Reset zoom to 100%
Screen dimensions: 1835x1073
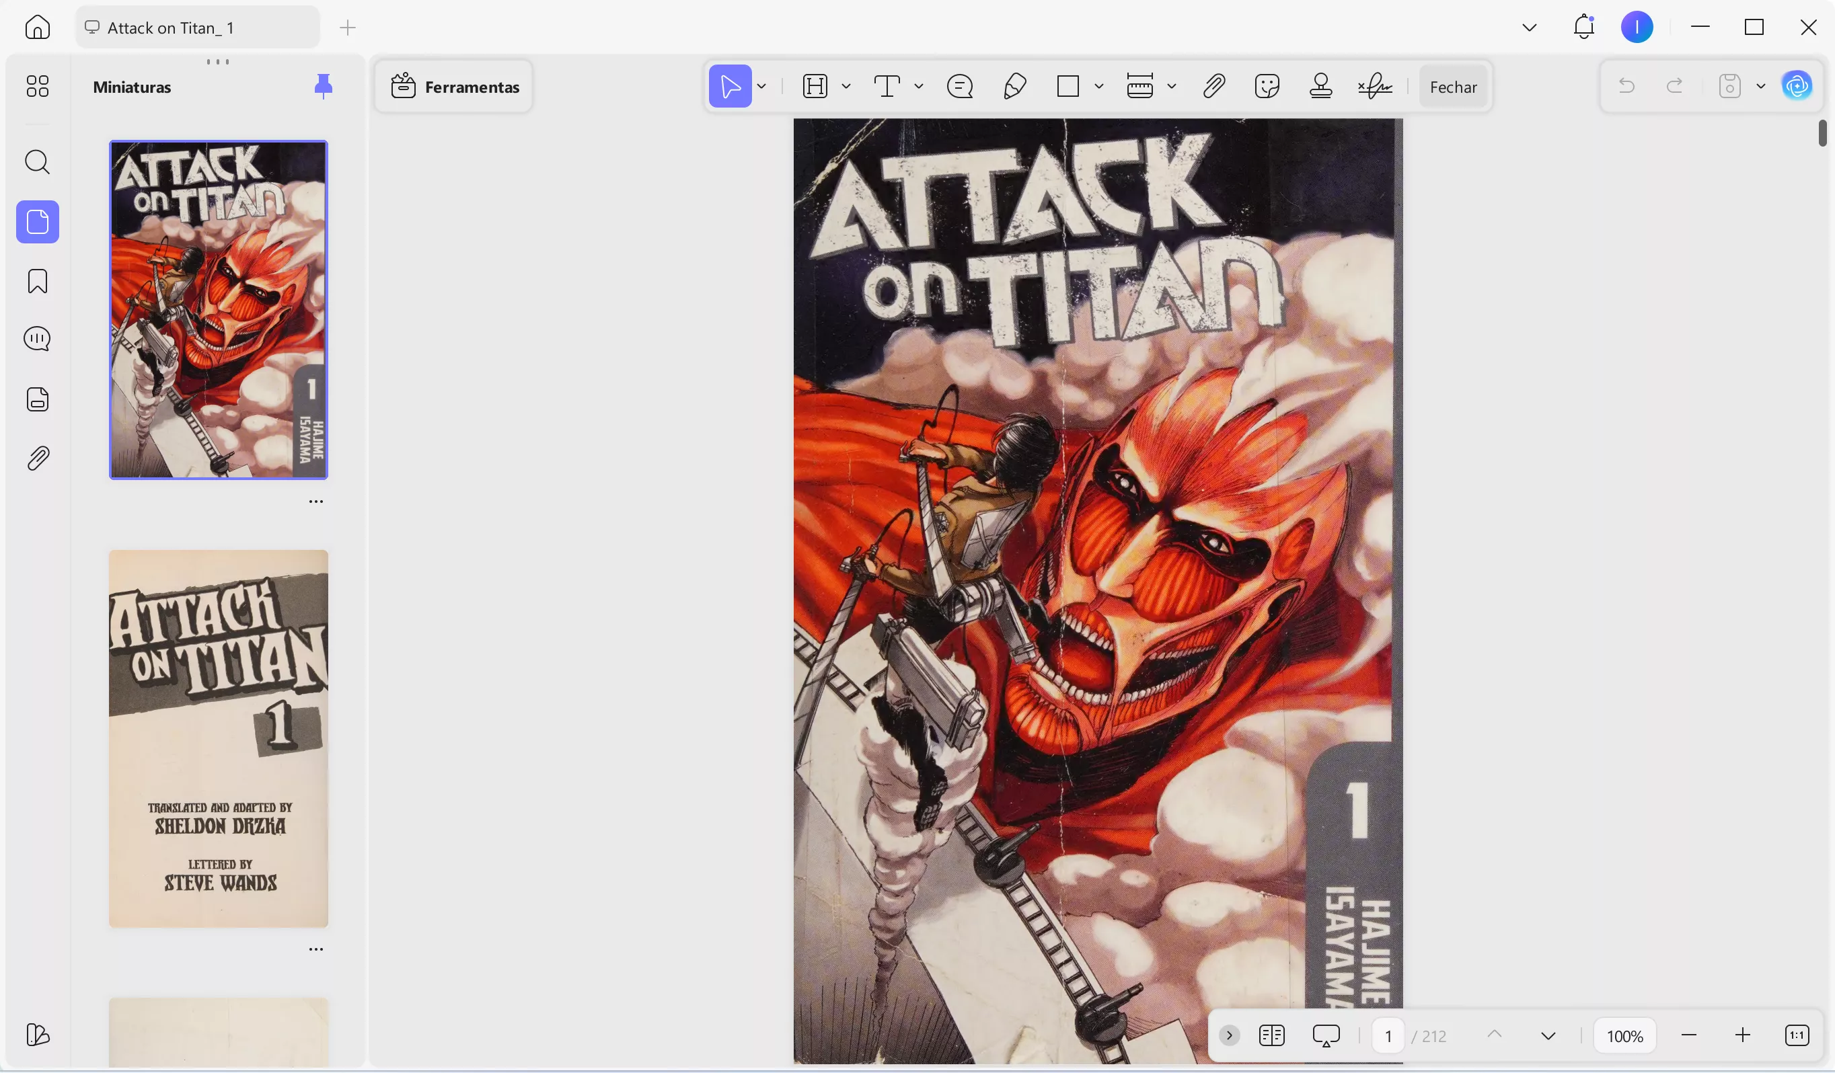click(x=1625, y=1035)
